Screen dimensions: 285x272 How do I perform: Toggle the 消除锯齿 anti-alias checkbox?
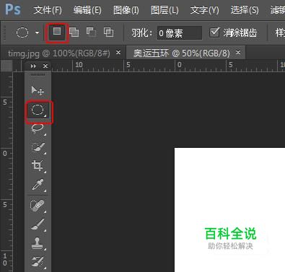pos(214,32)
